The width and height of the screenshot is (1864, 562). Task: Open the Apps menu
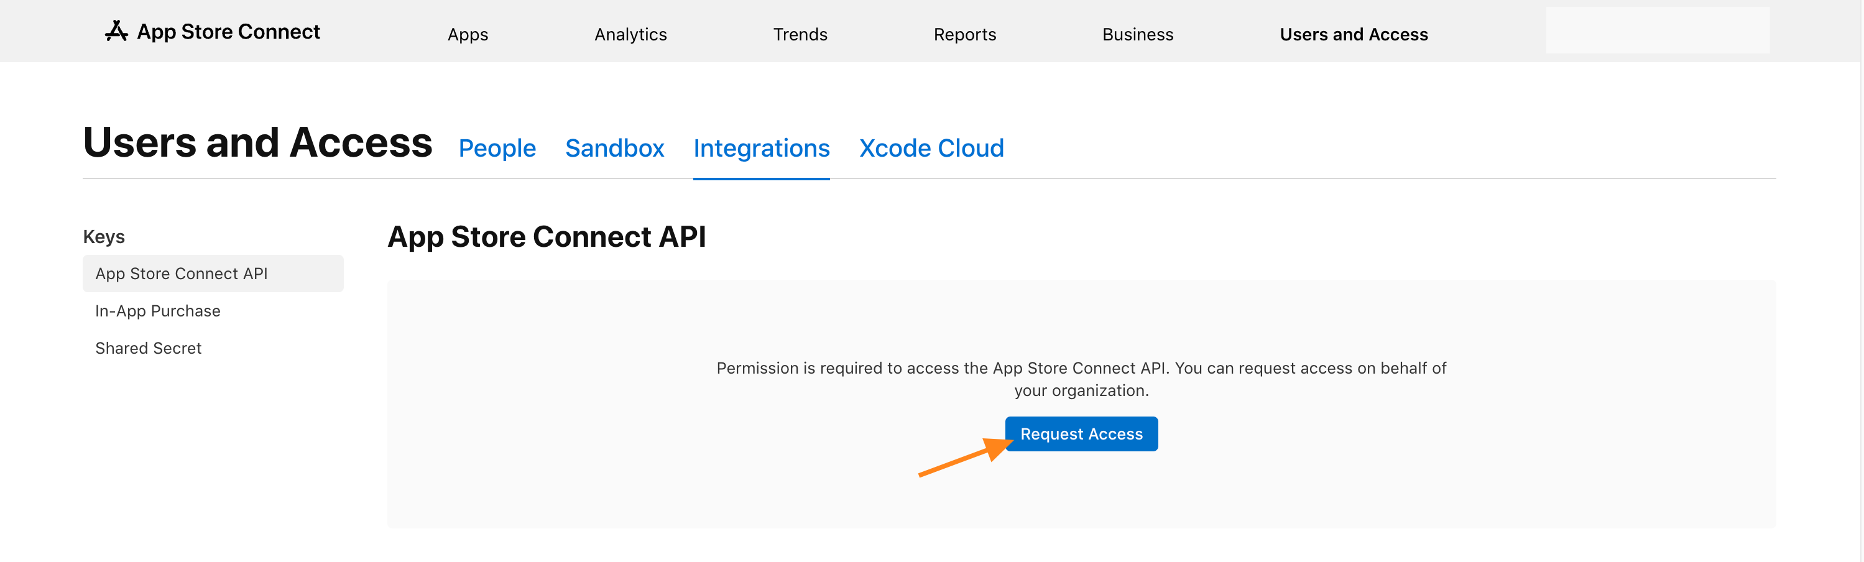[x=468, y=34]
